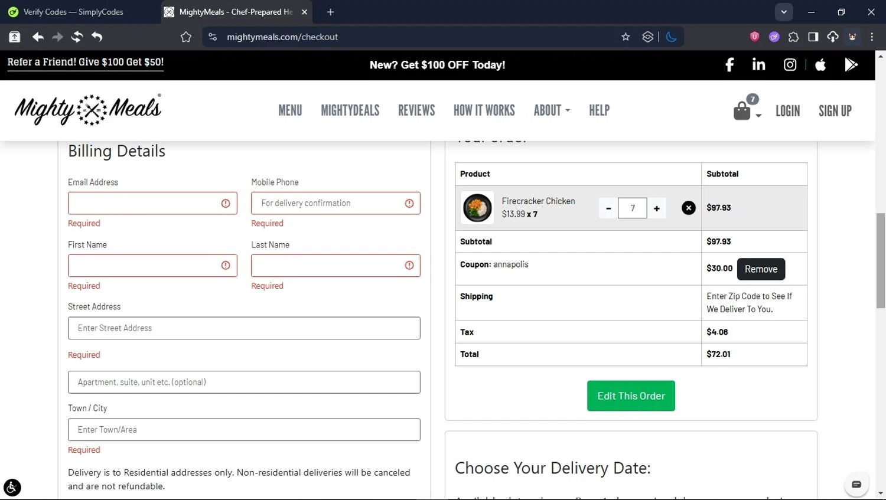Image resolution: width=886 pixels, height=500 pixels.
Task: Focus the Street Address field
Action: tap(244, 328)
